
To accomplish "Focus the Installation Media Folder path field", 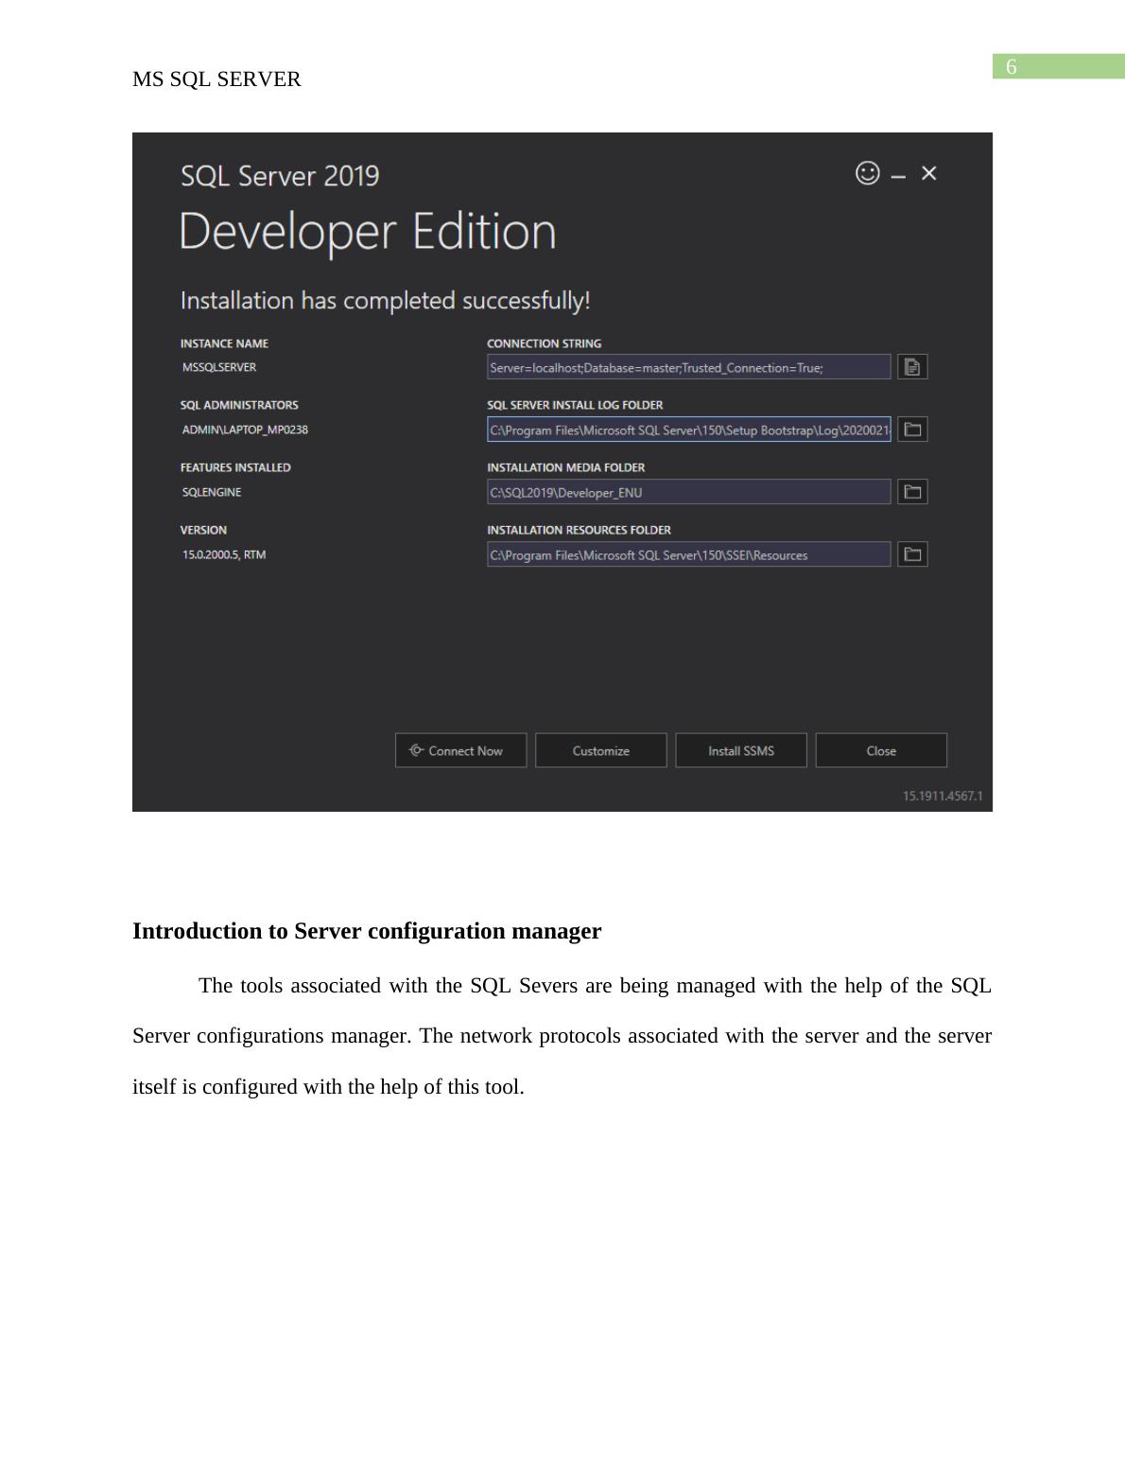I will point(688,492).
